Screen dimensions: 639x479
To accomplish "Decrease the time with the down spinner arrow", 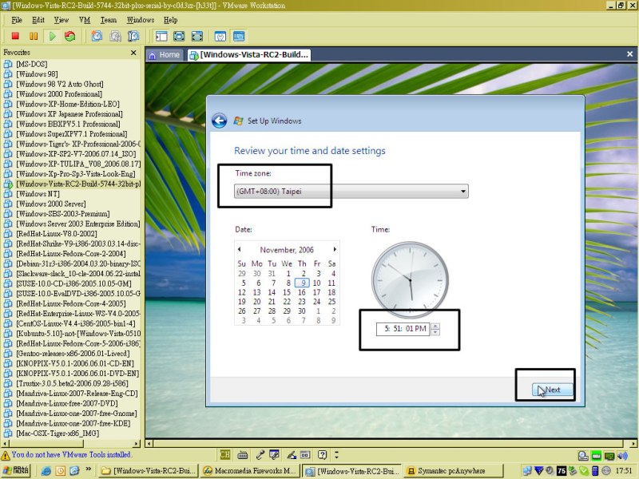I will (435, 332).
